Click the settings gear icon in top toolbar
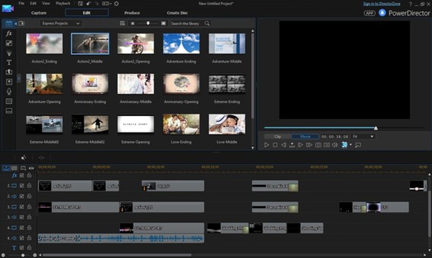Image resolution: width=432 pixels, height=258 pixels. click(x=116, y=4)
